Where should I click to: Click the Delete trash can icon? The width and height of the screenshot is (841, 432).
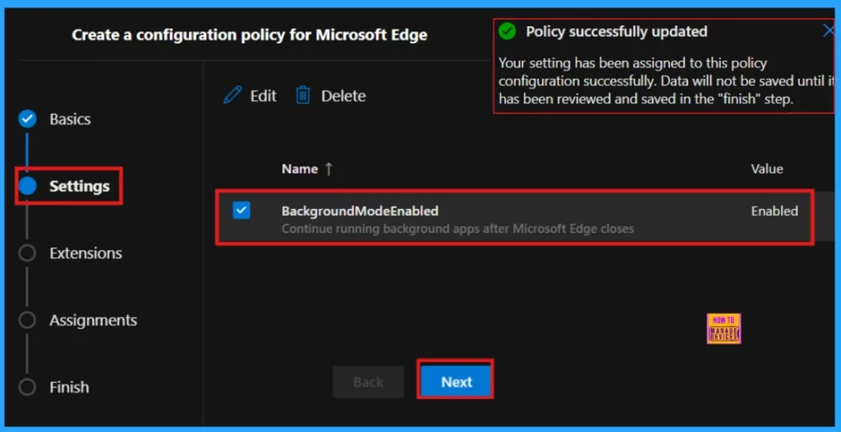(x=303, y=96)
